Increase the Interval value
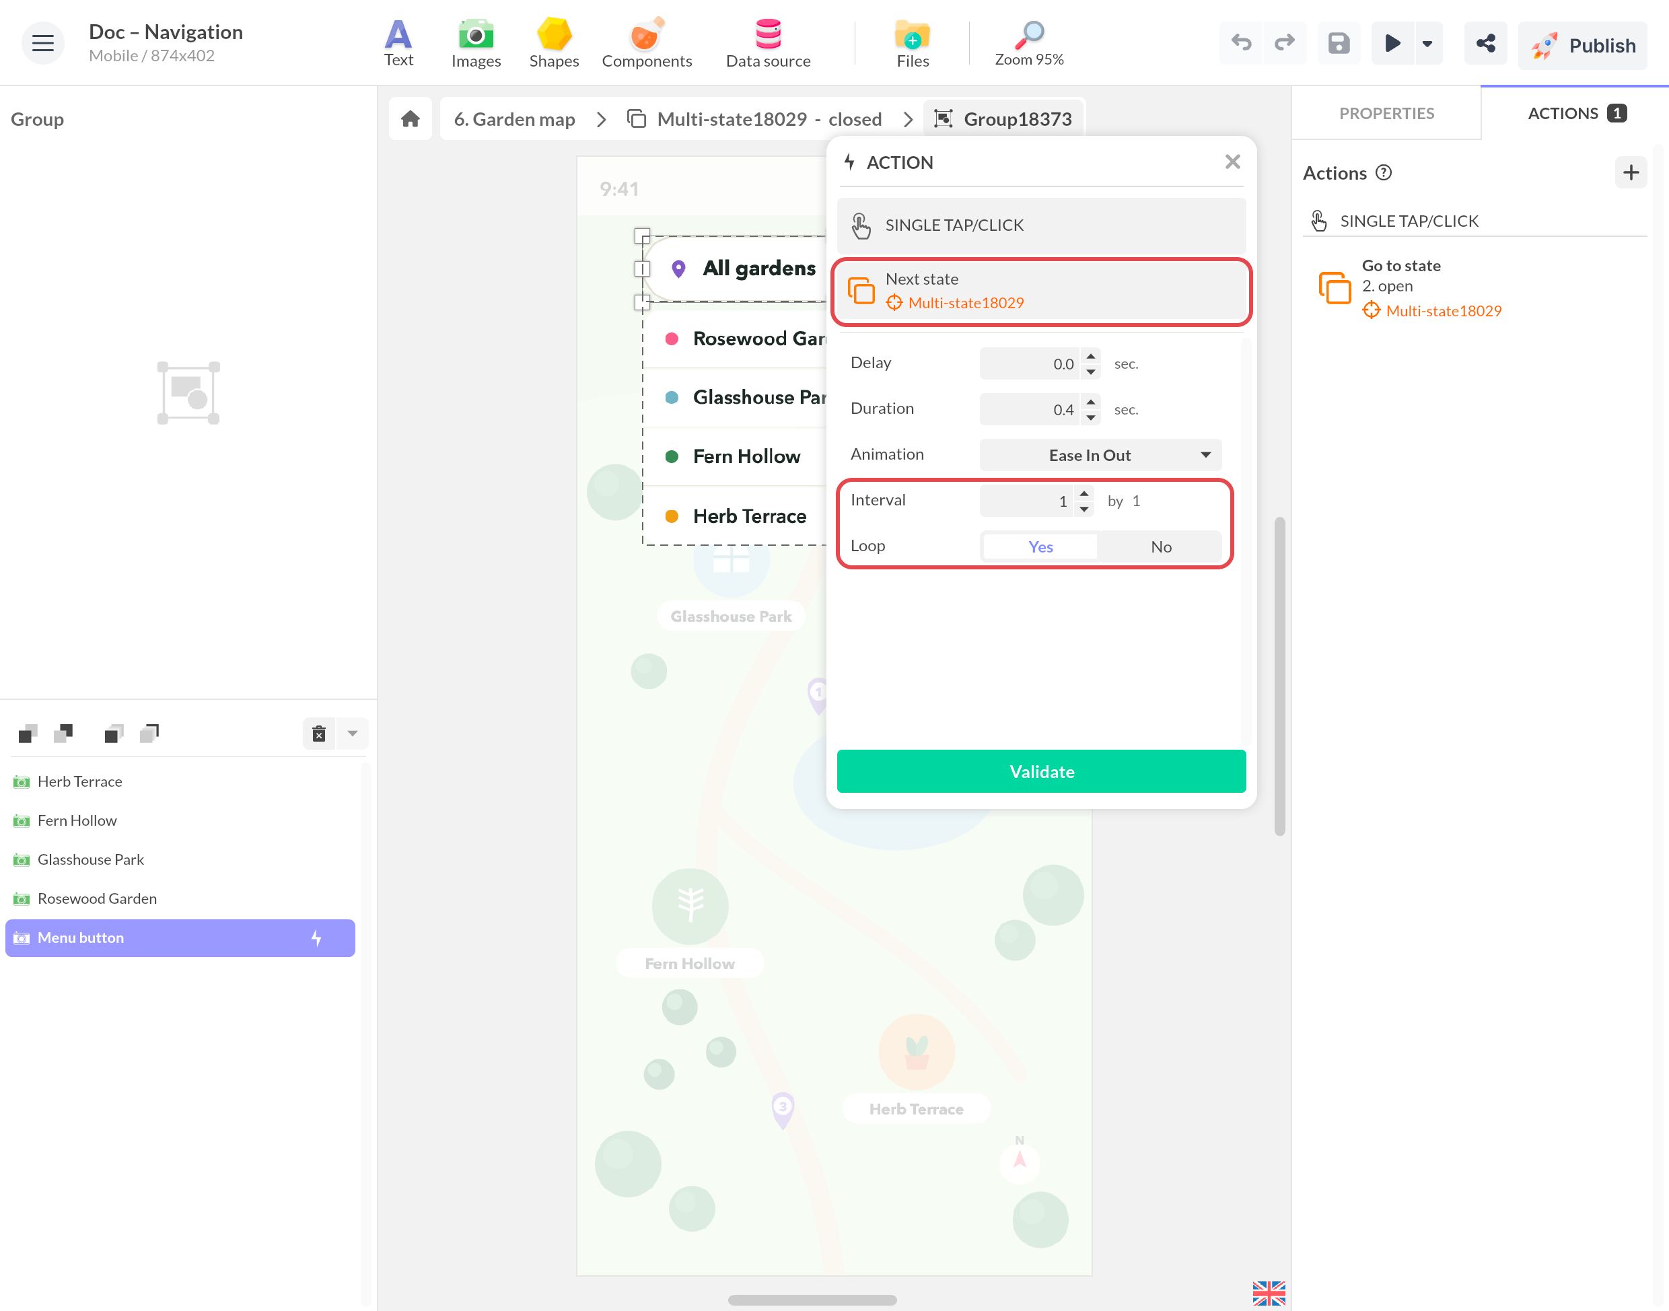 coord(1083,493)
